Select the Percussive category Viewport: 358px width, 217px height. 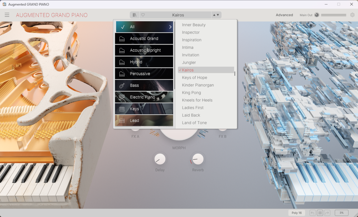tap(144, 74)
